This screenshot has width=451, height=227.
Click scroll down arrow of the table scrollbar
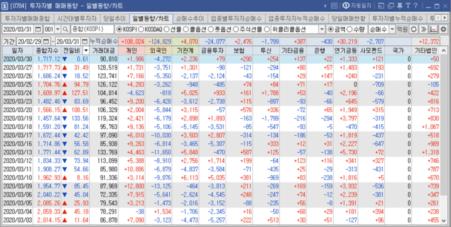point(443,220)
